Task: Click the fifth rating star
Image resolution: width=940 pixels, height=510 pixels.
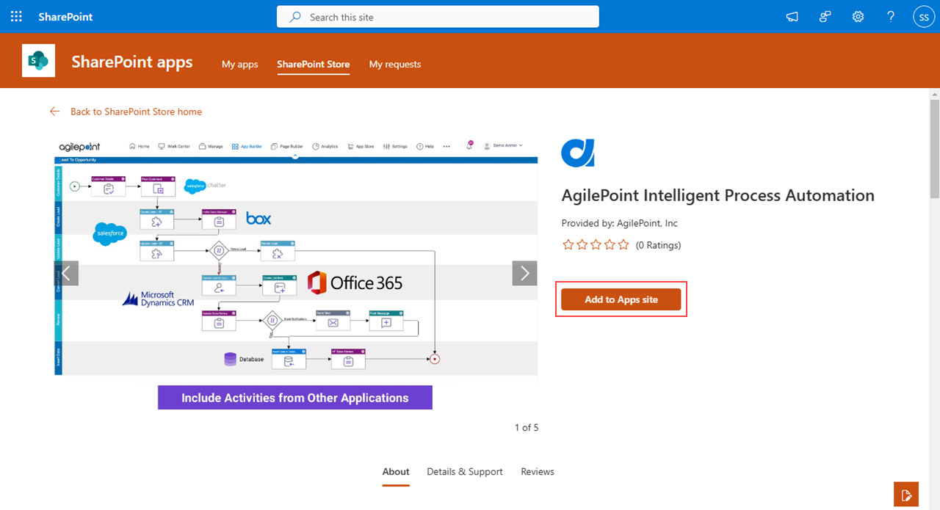Action: (623, 245)
